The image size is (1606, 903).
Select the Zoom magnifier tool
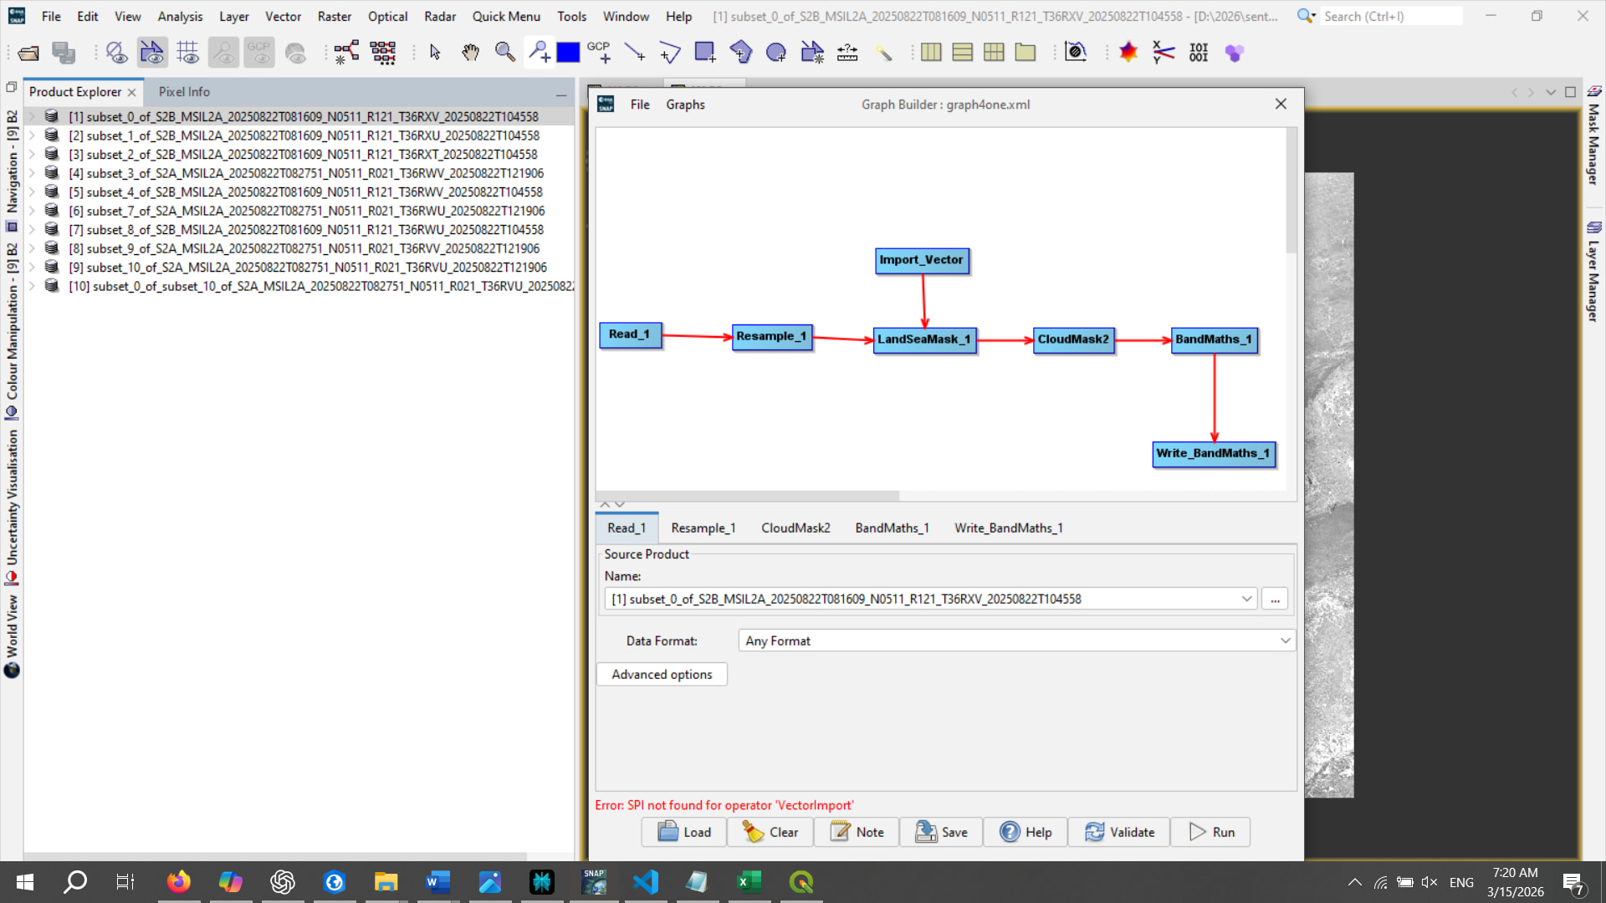pos(504,53)
